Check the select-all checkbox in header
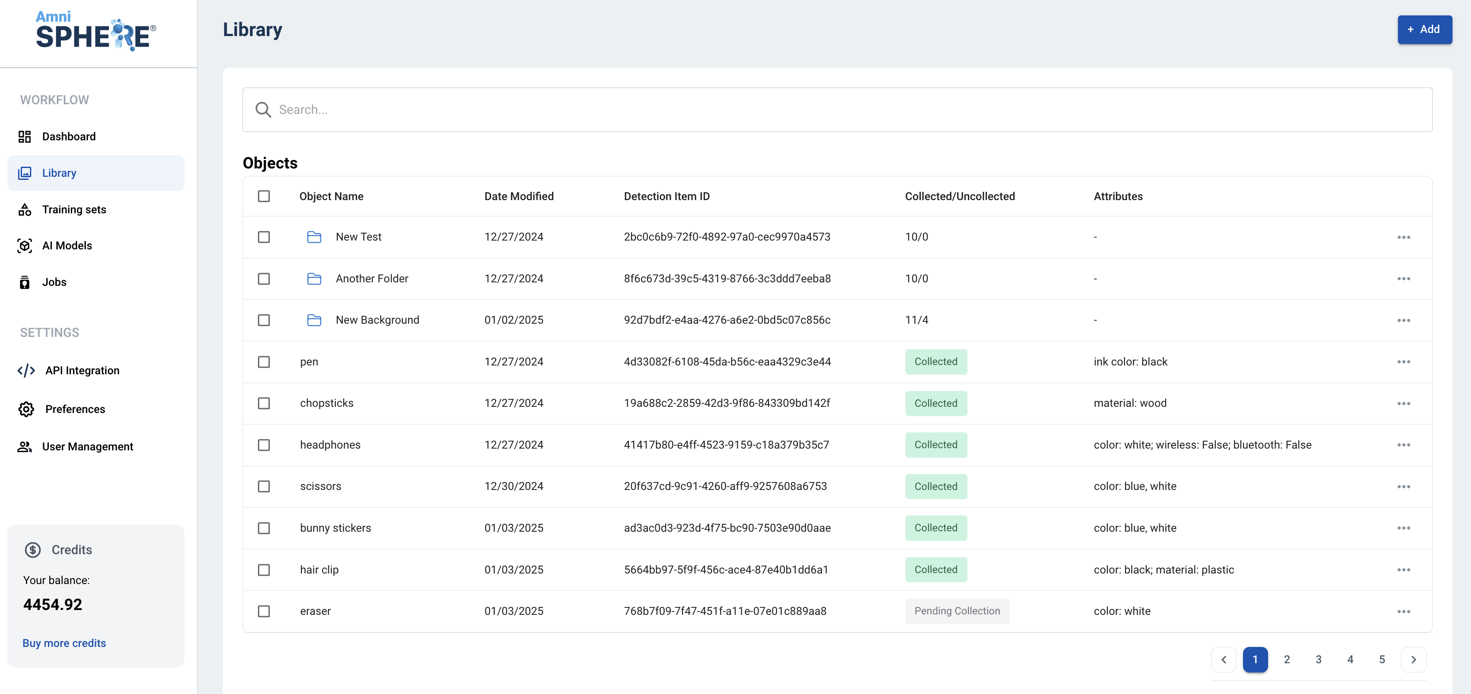 pos(264,196)
